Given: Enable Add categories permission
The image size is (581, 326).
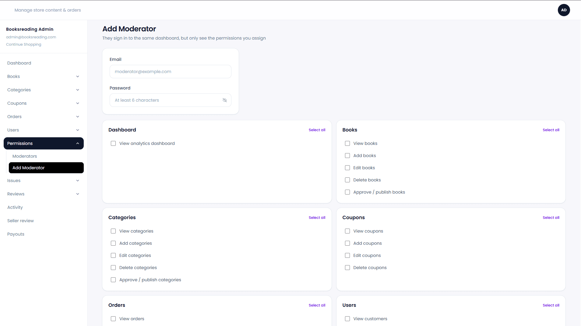Looking at the screenshot, I should click(113, 243).
